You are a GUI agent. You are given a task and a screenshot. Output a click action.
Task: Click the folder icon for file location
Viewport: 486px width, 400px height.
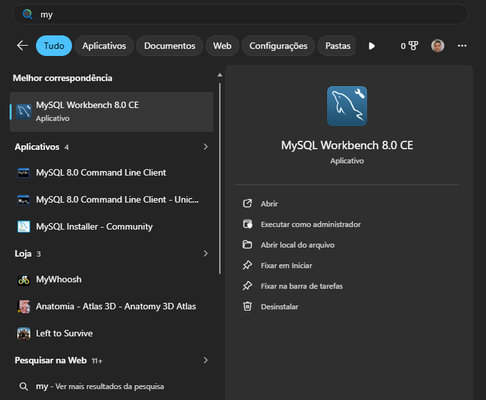click(x=248, y=244)
